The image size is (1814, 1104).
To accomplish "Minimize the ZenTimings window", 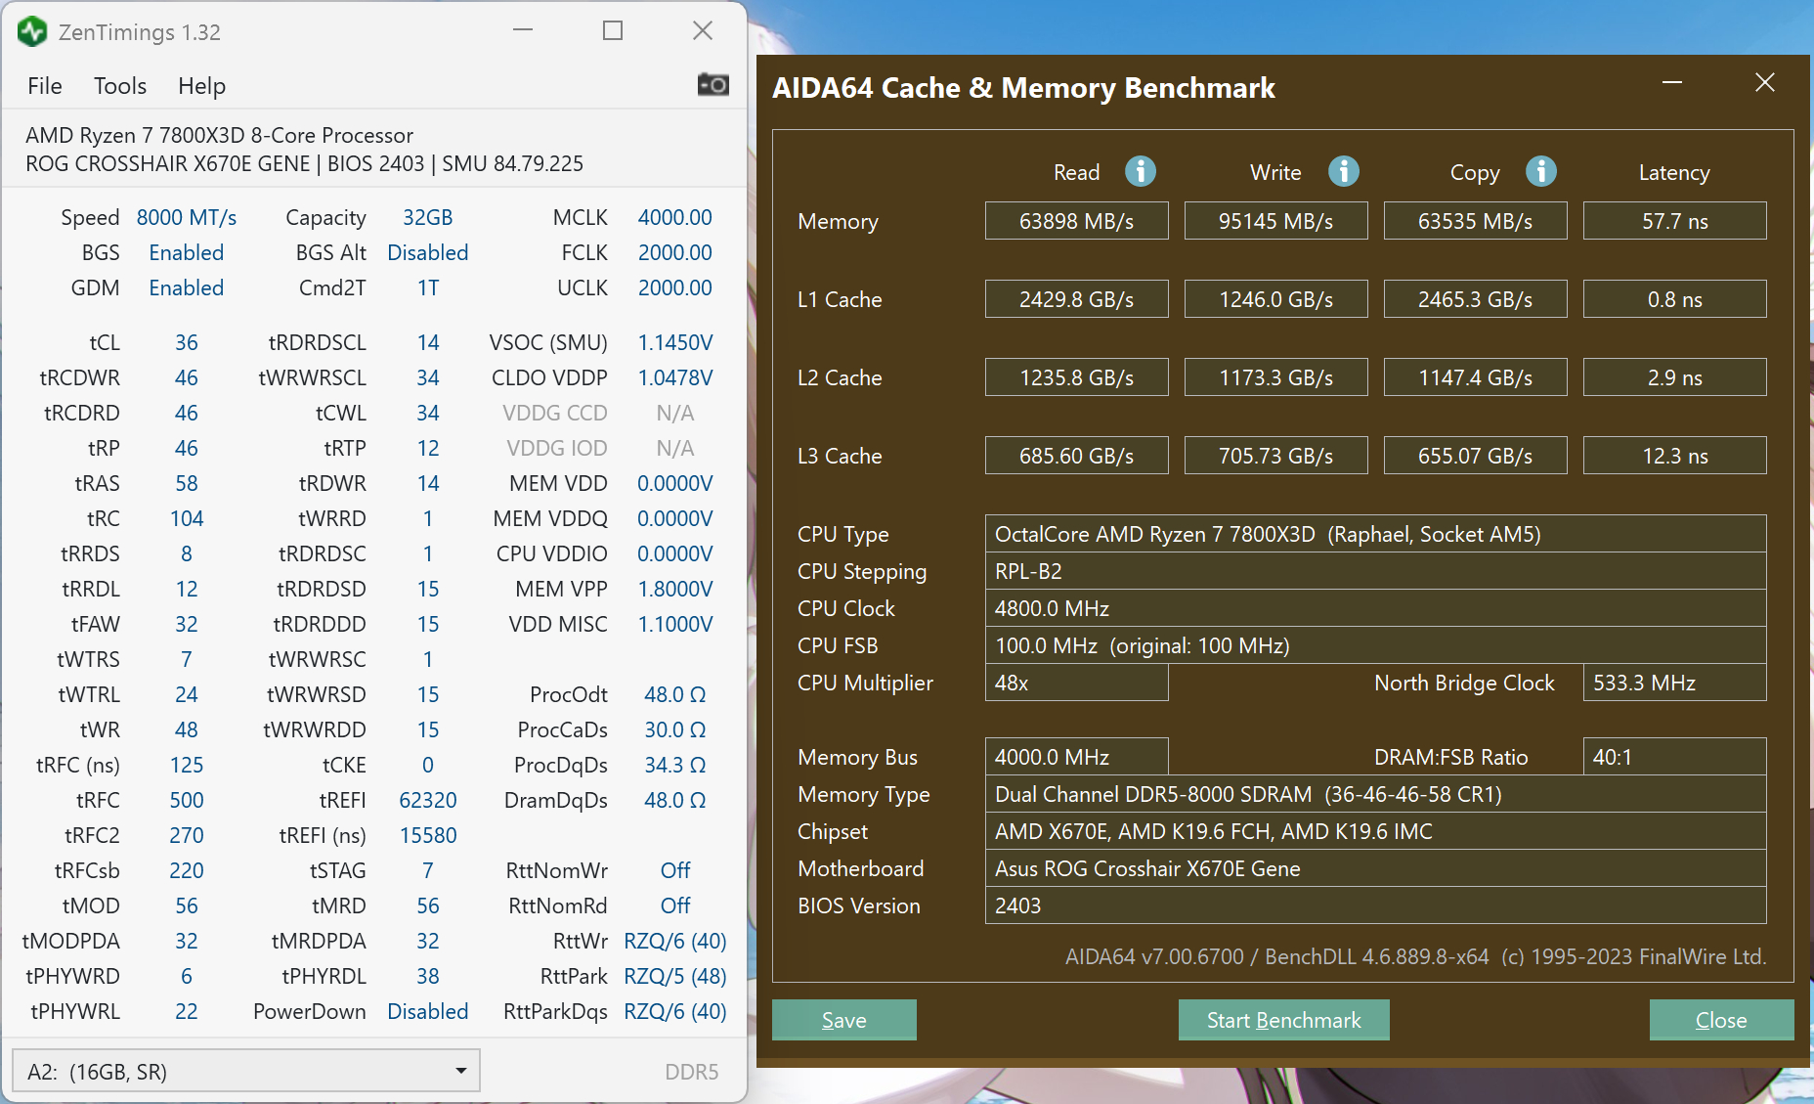I will click(x=523, y=30).
